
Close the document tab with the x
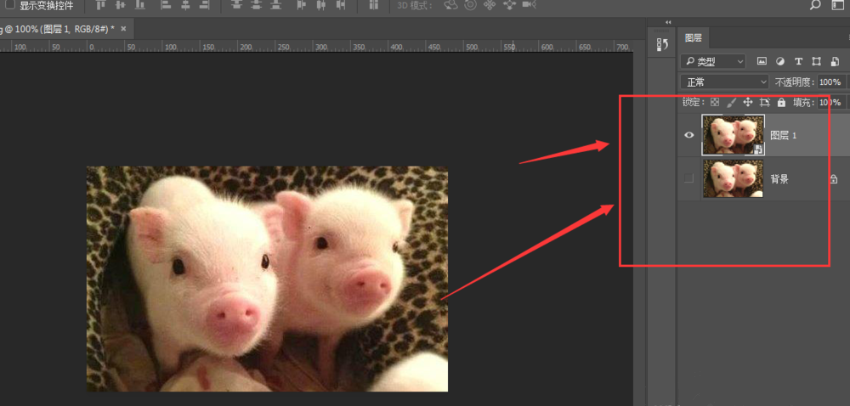123,29
